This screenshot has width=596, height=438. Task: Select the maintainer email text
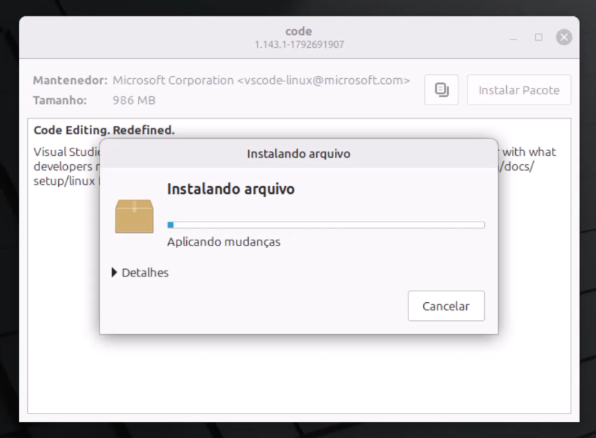[323, 80]
